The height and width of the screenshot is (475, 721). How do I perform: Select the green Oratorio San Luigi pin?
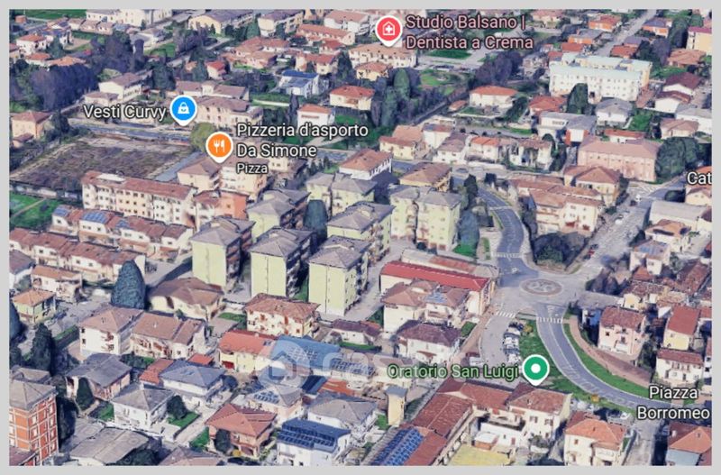pos(537,369)
